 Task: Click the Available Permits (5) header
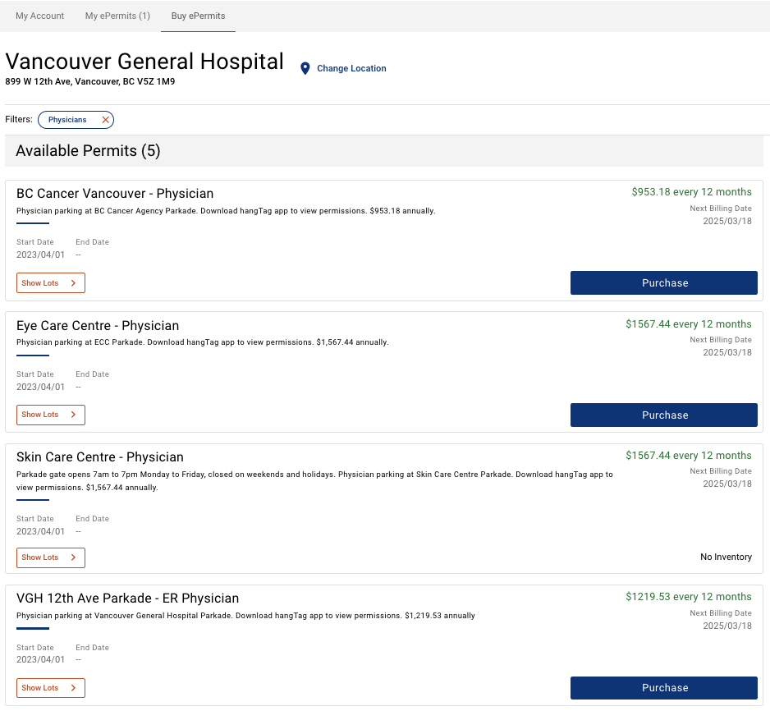88,151
